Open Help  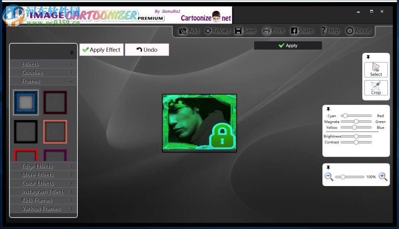[x=330, y=31]
